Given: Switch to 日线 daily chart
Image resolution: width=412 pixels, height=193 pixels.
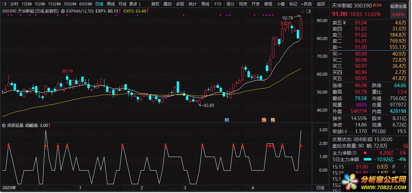Looking at the screenshot, I should point(99,4).
